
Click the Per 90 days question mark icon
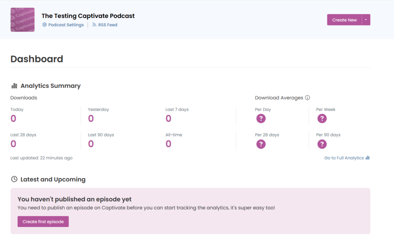pyautogui.click(x=322, y=144)
